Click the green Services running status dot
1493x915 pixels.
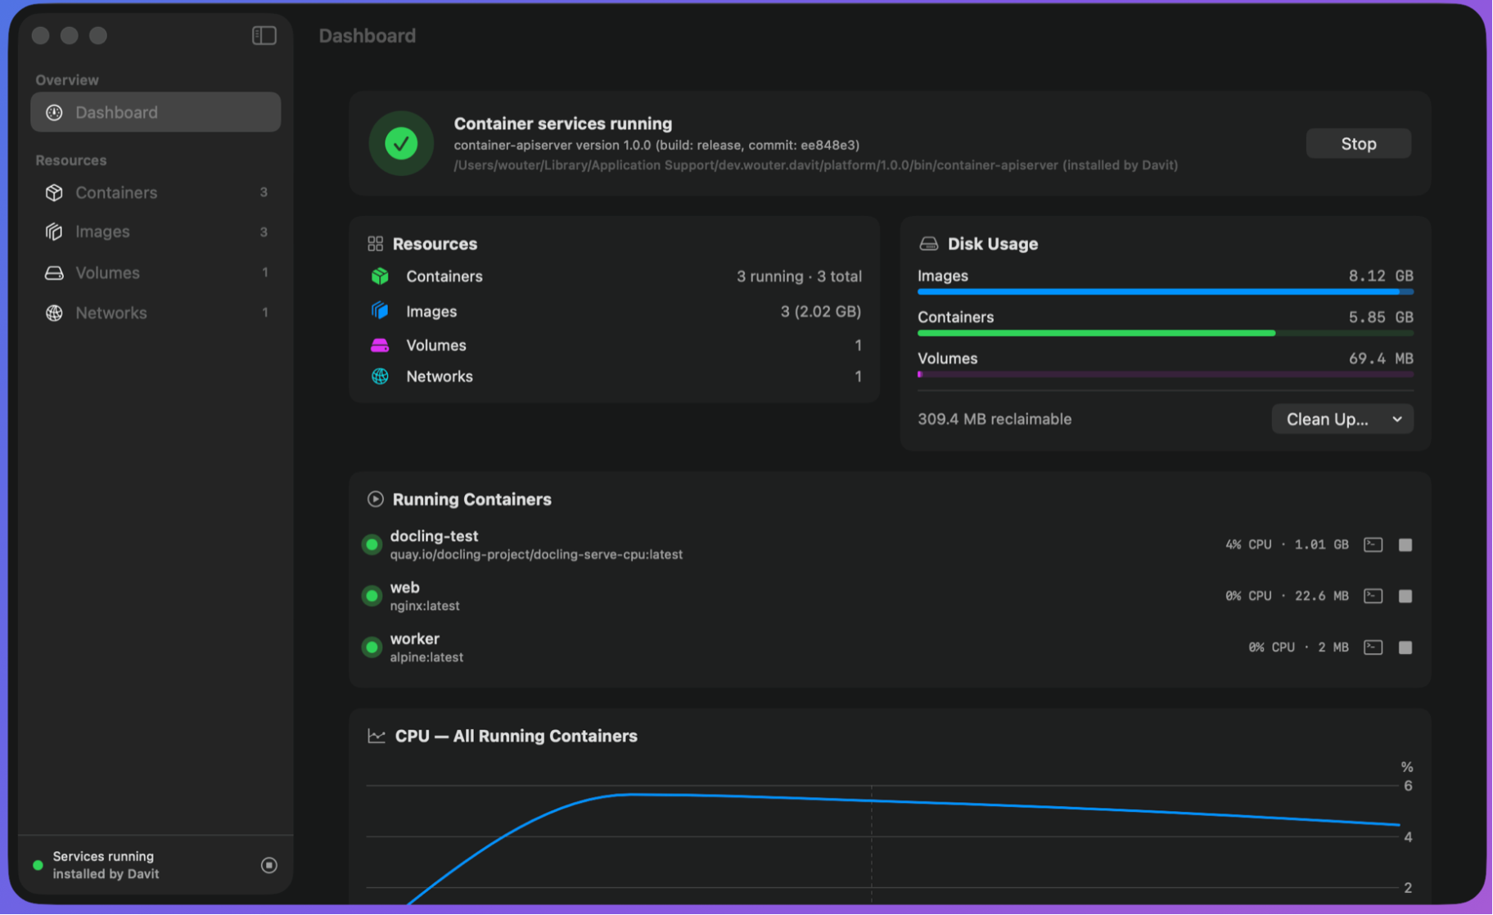point(38,865)
